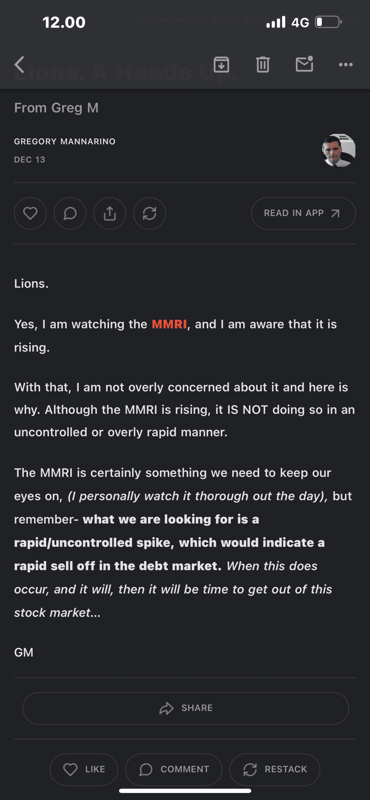
Task: Tap the home indicator bar
Action: click(185, 791)
